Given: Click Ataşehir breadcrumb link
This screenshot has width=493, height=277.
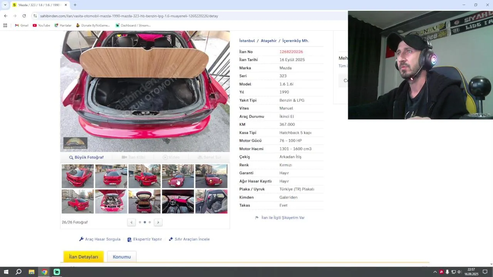Looking at the screenshot, I should click(268, 41).
